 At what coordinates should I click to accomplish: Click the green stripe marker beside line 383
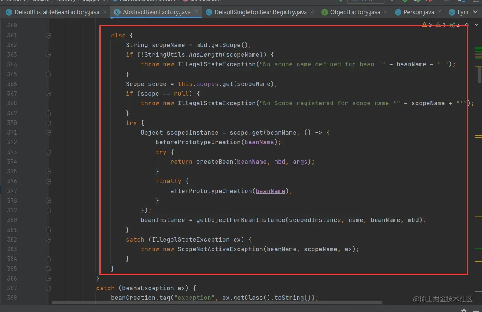(478, 248)
